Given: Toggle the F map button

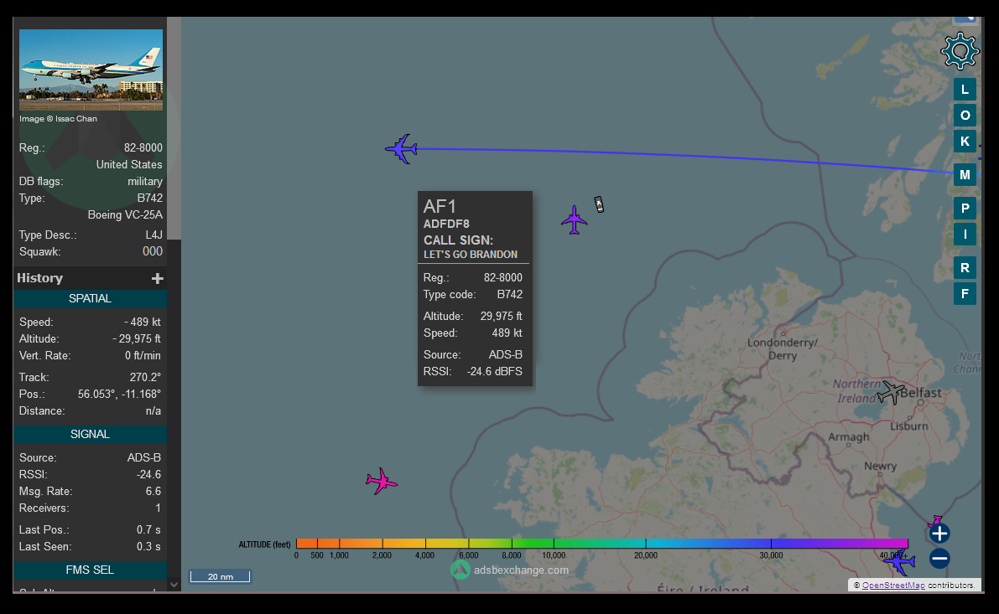Looking at the screenshot, I should (965, 293).
